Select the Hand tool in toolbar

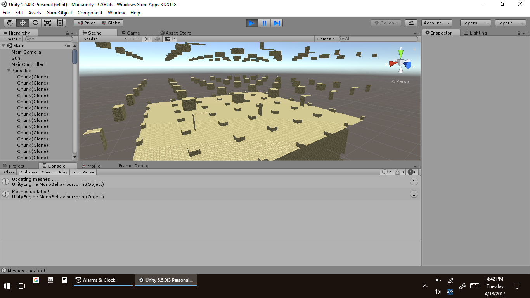pyautogui.click(x=10, y=23)
